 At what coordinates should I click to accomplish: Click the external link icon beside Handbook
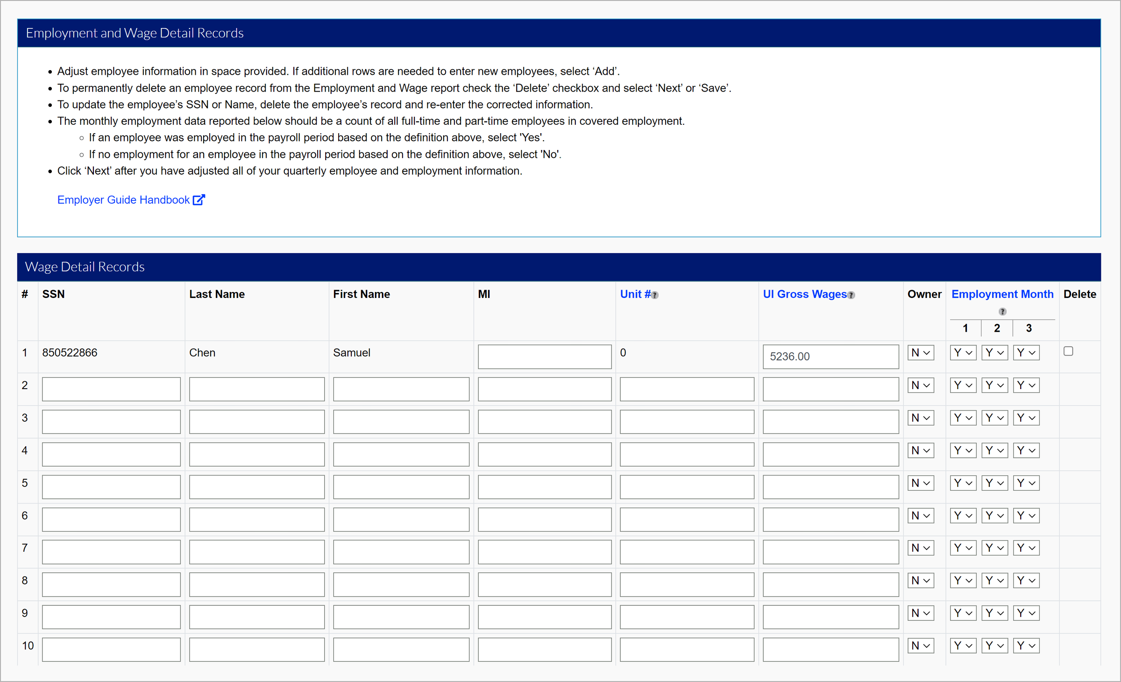click(x=199, y=200)
